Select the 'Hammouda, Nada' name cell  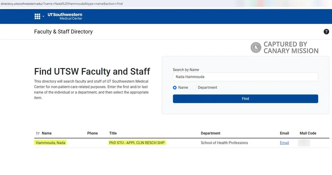50,143
